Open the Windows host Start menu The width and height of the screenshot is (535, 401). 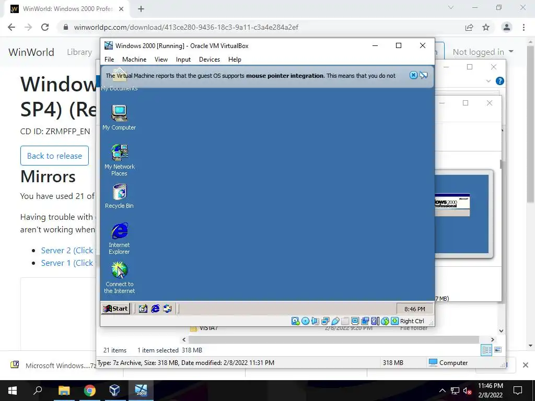click(x=13, y=391)
